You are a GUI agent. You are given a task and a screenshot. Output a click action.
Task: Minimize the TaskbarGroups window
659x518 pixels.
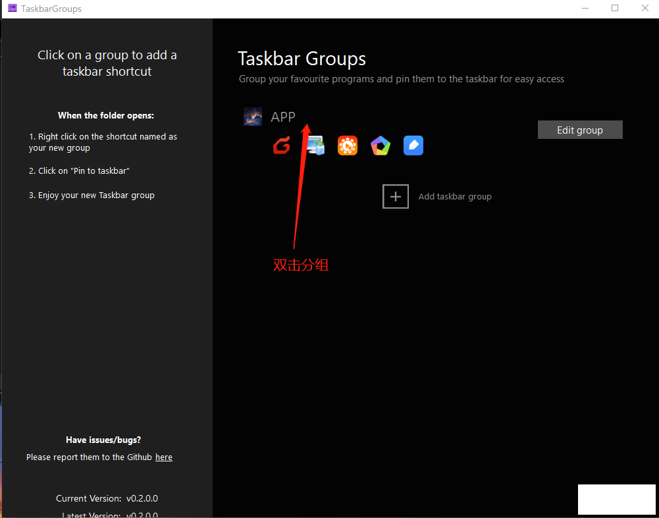point(585,9)
